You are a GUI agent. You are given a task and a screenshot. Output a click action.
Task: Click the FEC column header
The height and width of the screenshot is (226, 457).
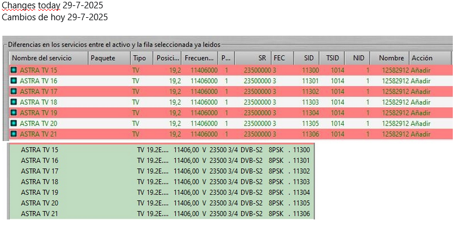[x=283, y=58]
